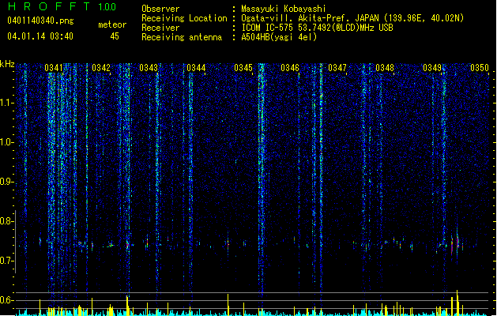The width and height of the screenshot is (497, 316).
Task: Click the 0348 time marker
Action: coord(385,68)
